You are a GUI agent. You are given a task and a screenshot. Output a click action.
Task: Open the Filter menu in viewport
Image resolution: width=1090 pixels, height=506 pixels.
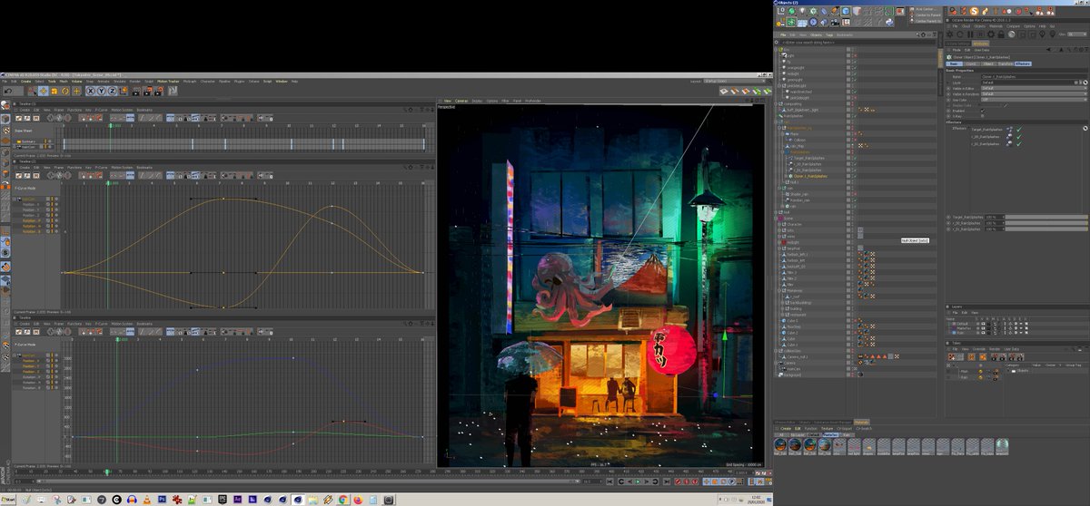[505, 101]
